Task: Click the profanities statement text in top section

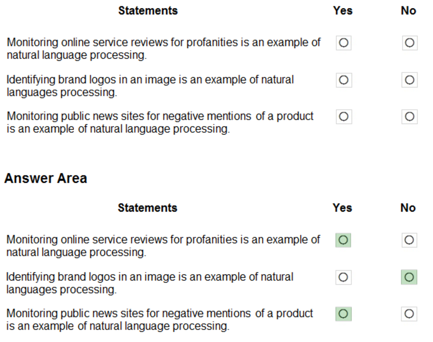Action: click(163, 49)
